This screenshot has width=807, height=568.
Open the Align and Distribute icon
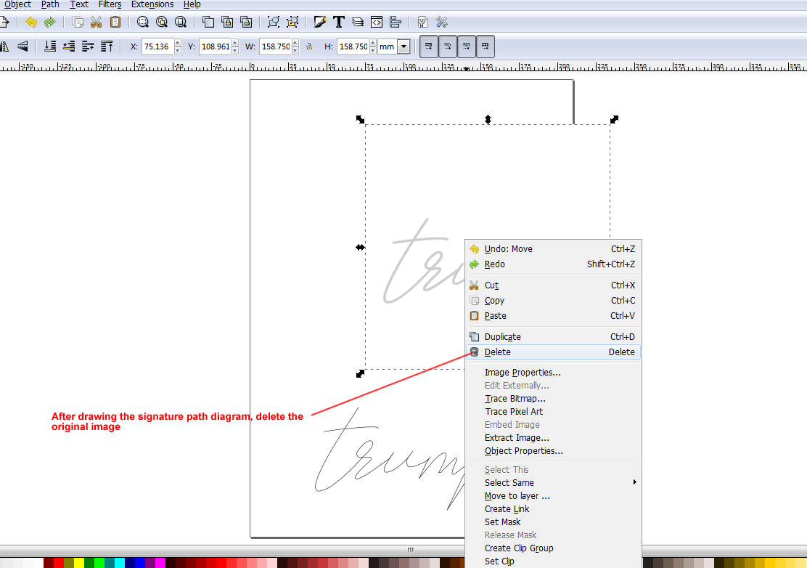(x=395, y=23)
